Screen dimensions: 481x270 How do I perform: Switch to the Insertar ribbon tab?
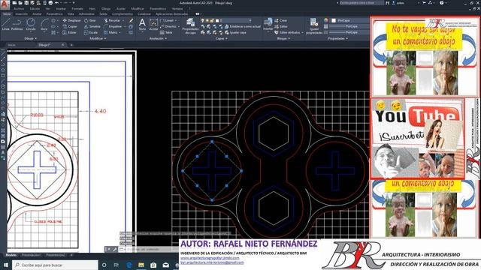(x=21, y=14)
